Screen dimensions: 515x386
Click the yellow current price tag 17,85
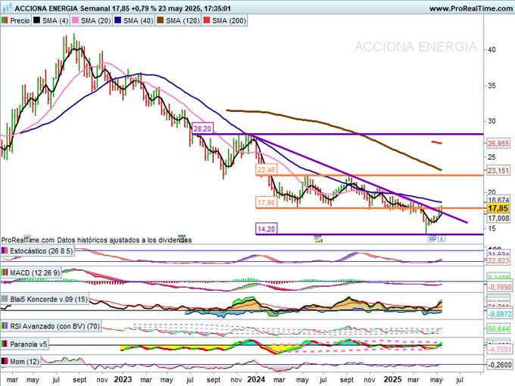coord(498,208)
